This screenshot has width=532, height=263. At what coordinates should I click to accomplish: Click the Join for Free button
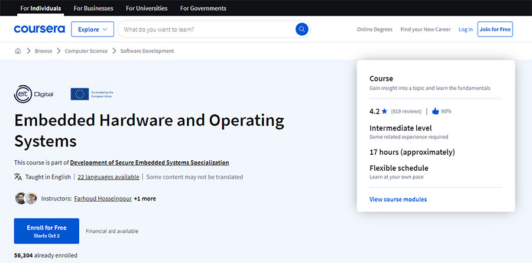pos(495,29)
